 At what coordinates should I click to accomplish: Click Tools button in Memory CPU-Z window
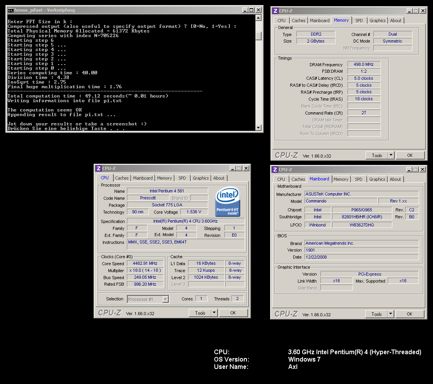point(377,155)
